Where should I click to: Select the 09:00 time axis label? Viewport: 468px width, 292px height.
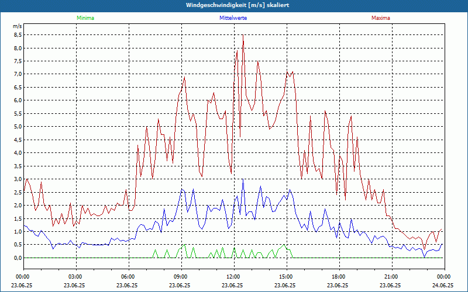(x=181, y=276)
